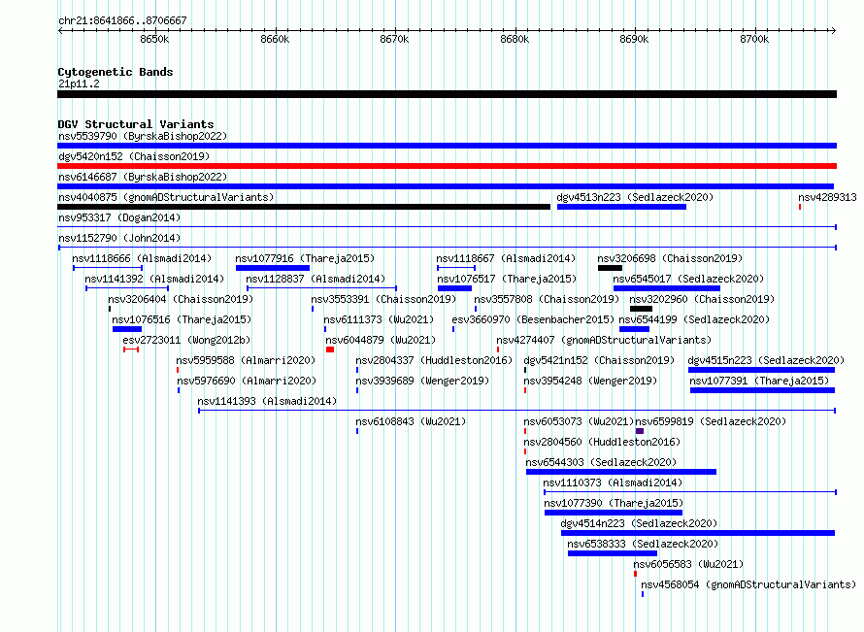Click the 8670k ruler tick label
Screen dimensions: 864x632
(x=394, y=39)
